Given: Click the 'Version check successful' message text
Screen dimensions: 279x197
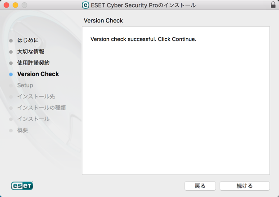Looking at the screenshot, I should [x=143, y=39].
